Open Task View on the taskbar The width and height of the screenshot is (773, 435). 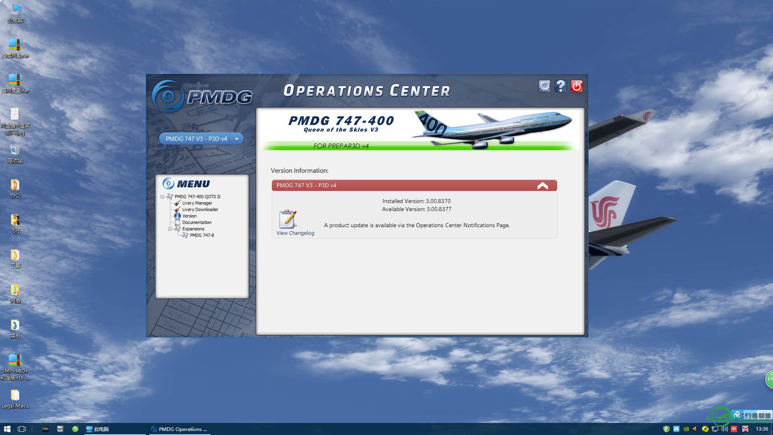click(x=22, y=429)
